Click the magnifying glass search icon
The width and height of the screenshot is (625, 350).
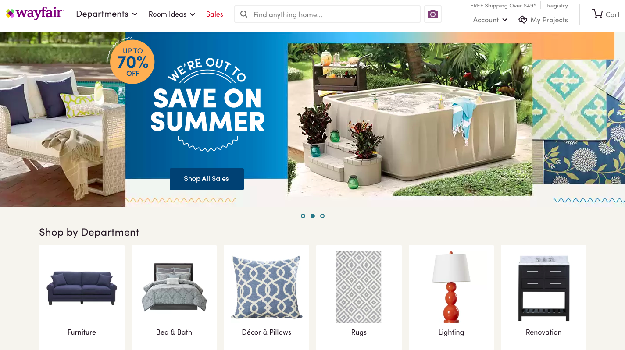point(244,14)
